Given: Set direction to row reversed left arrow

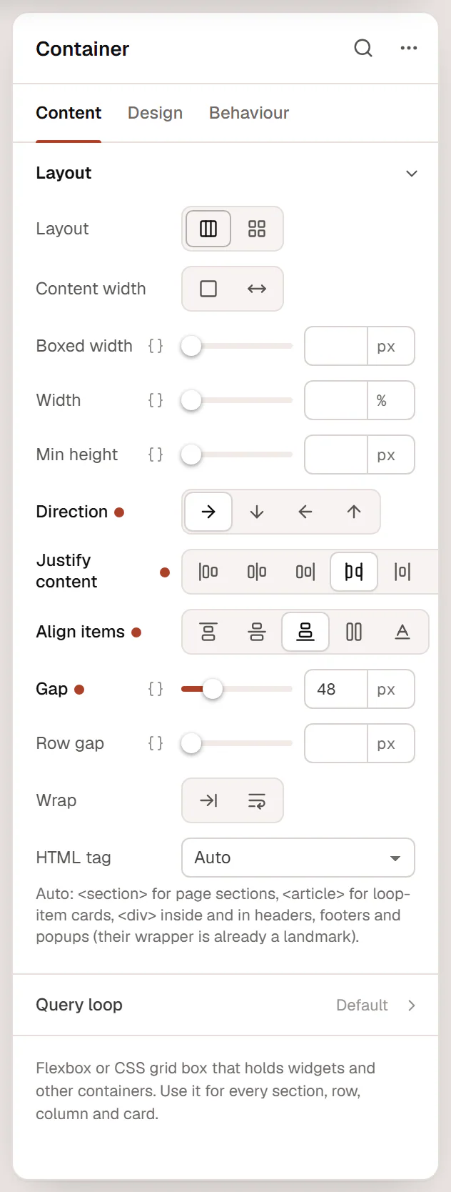Looking at the screenshot, I should (x=305, y=512).
